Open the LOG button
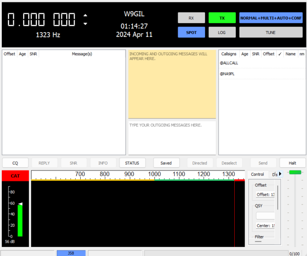 222,33
